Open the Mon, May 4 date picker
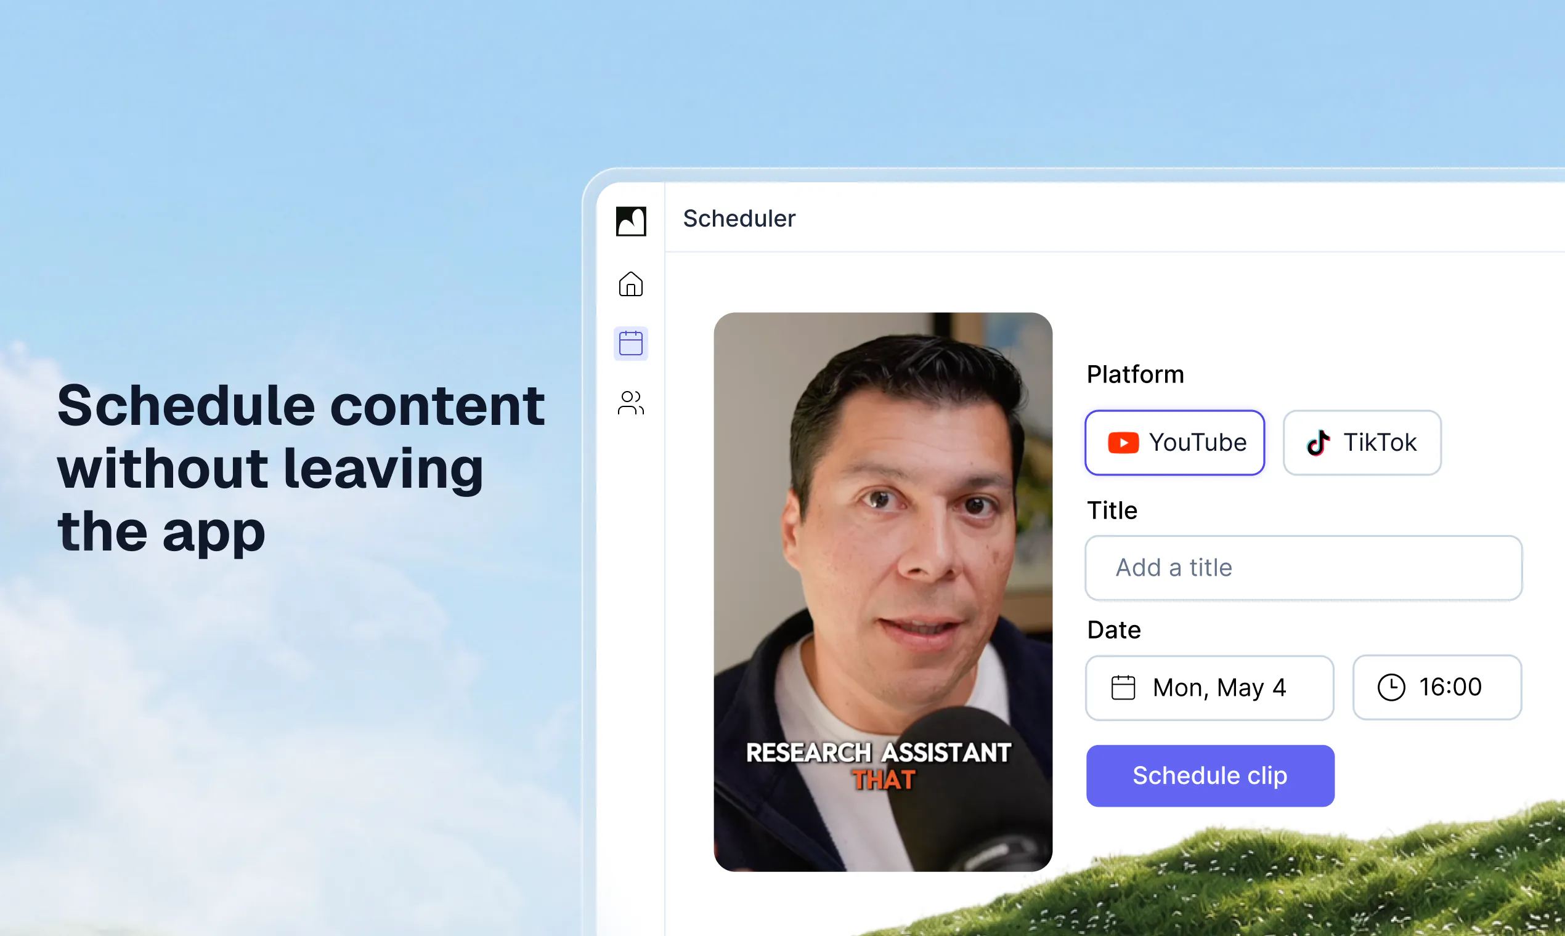1565x936 pixels. point(1209,687)
